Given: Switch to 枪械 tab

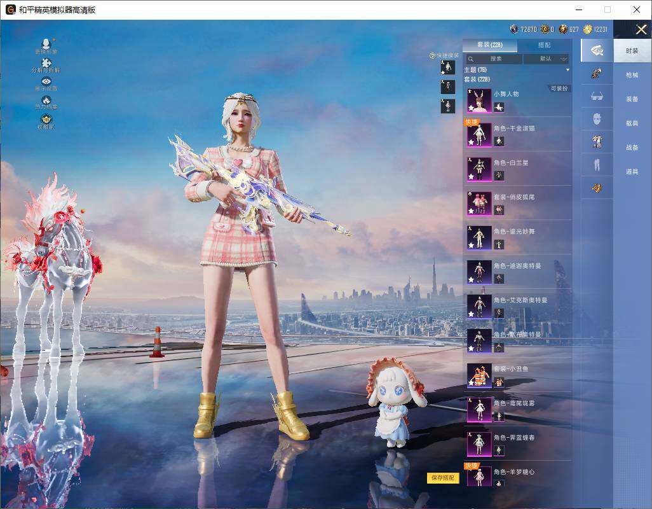Looking at the screenshot, I should [632, 75].
